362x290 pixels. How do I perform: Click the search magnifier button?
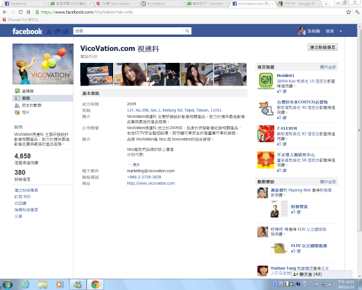[x=187, y=31]
